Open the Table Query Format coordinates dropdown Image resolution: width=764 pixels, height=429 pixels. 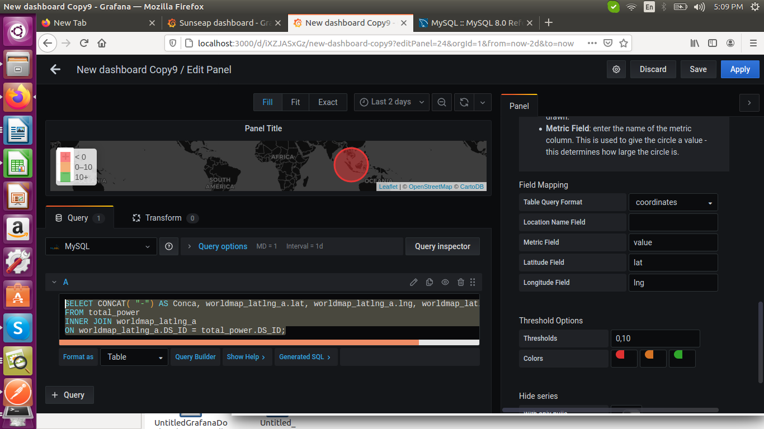coord(673,202)
